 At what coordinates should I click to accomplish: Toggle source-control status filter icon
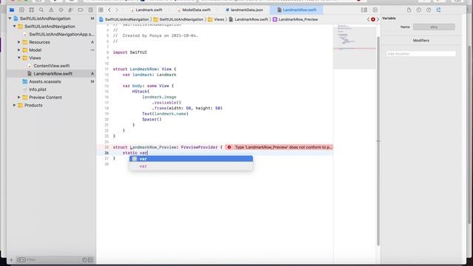[90, 259]
